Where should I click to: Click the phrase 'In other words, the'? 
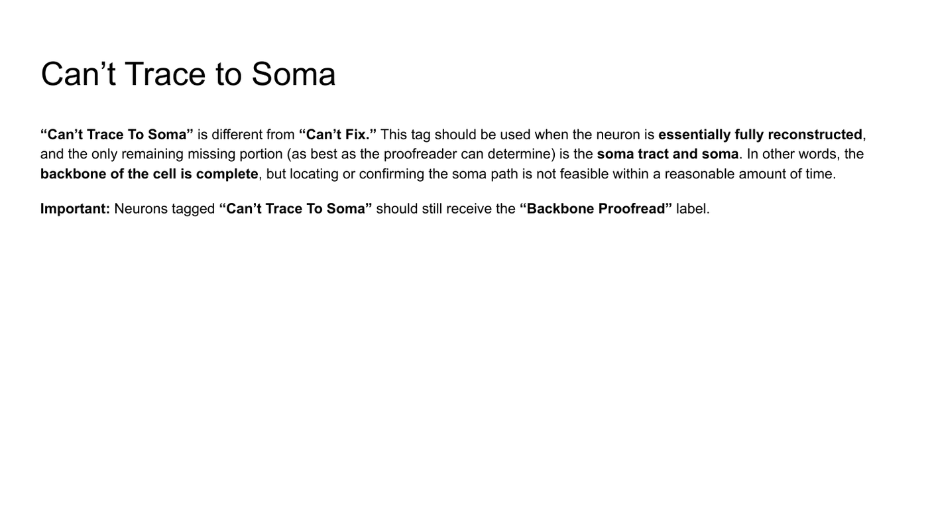(x=805, y=154)
